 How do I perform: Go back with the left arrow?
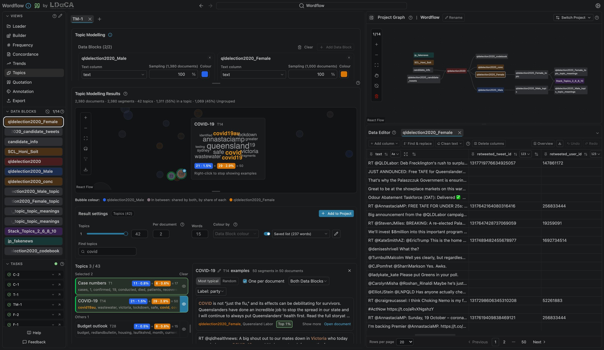coord(201,6)
